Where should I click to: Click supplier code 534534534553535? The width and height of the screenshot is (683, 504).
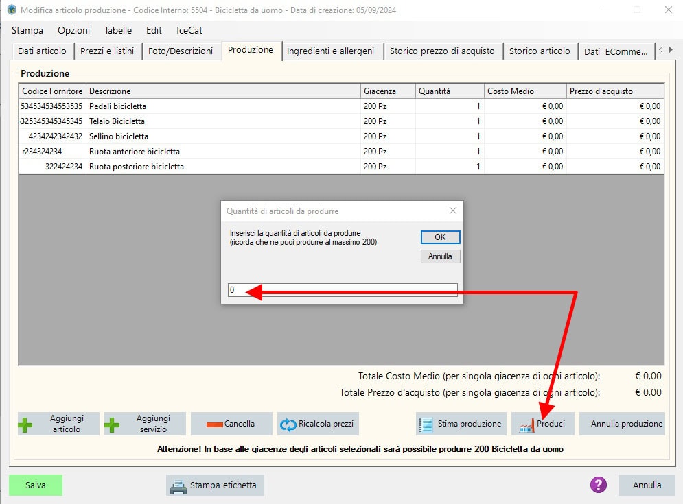[51, 106]
